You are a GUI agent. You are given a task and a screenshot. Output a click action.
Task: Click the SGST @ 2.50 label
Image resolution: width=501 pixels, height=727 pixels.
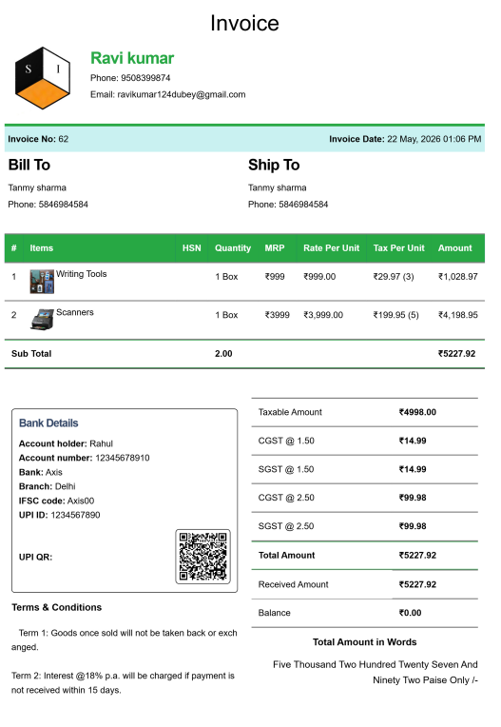pyautogui.click(x=286, y=526)
